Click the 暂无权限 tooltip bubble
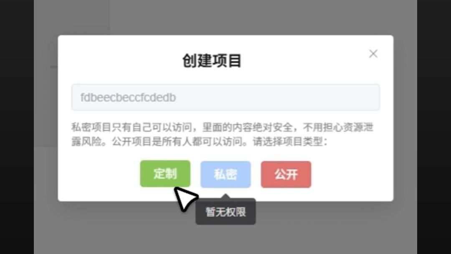The image size is (451, 254). point(225,212)
